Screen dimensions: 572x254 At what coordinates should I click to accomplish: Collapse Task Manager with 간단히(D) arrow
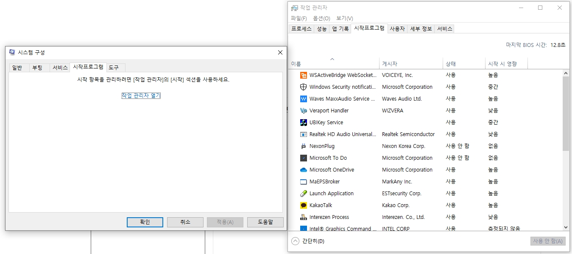pyautogui.click(x=296, y=241)
